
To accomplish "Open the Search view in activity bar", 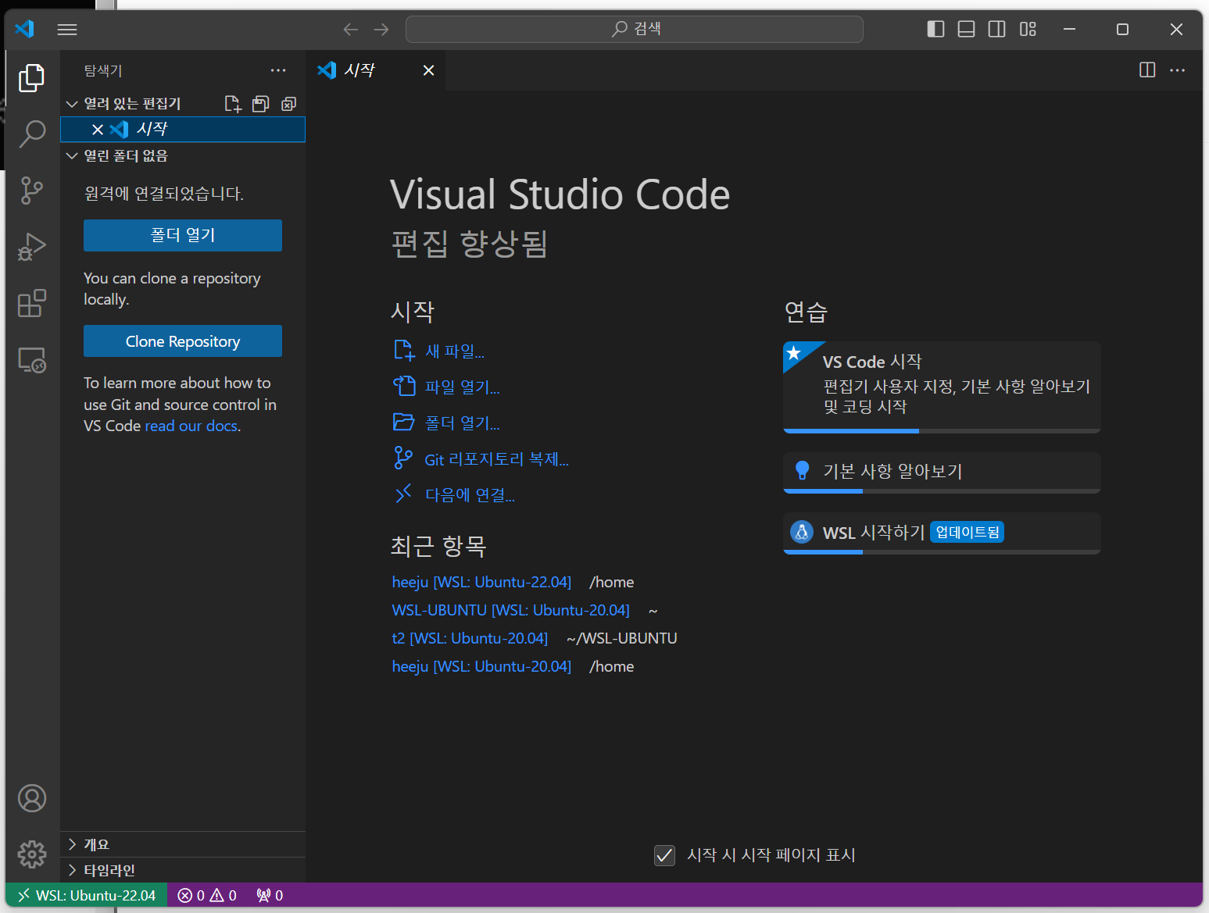I will tap(32, 134).
